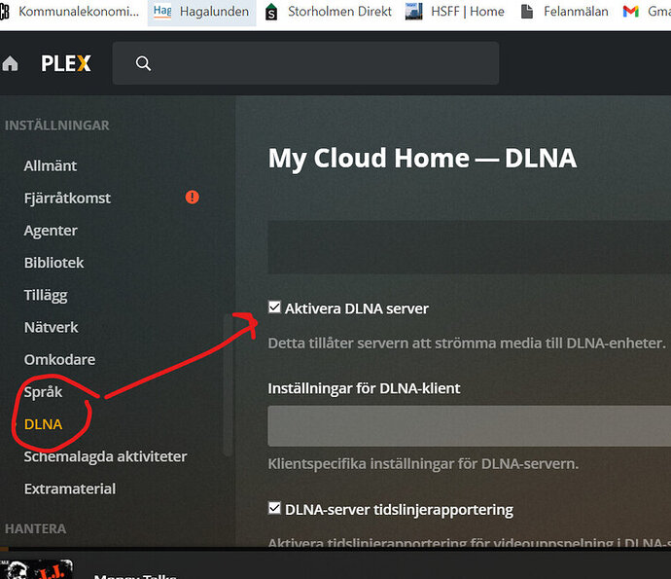Click the Hagalunden bookmark favicon
Viewport: 671px width, 579px height.
[162, 11]
